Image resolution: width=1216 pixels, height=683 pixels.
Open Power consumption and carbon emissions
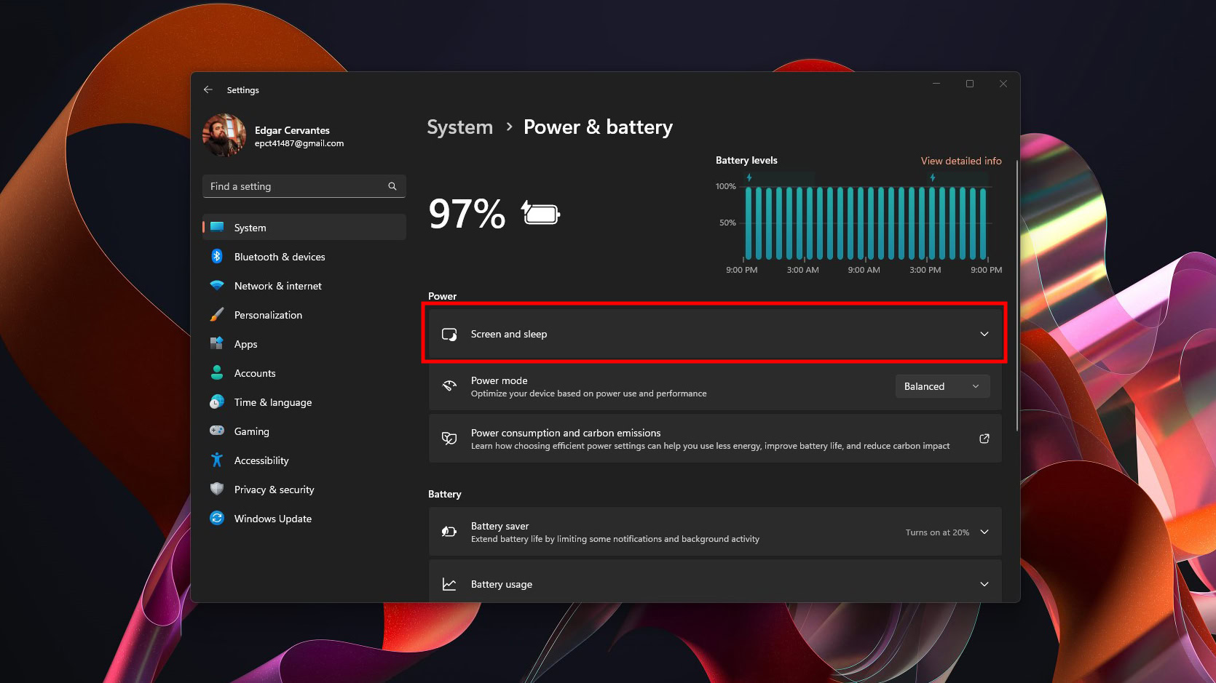pyautogui.click(x=715, y=439)
